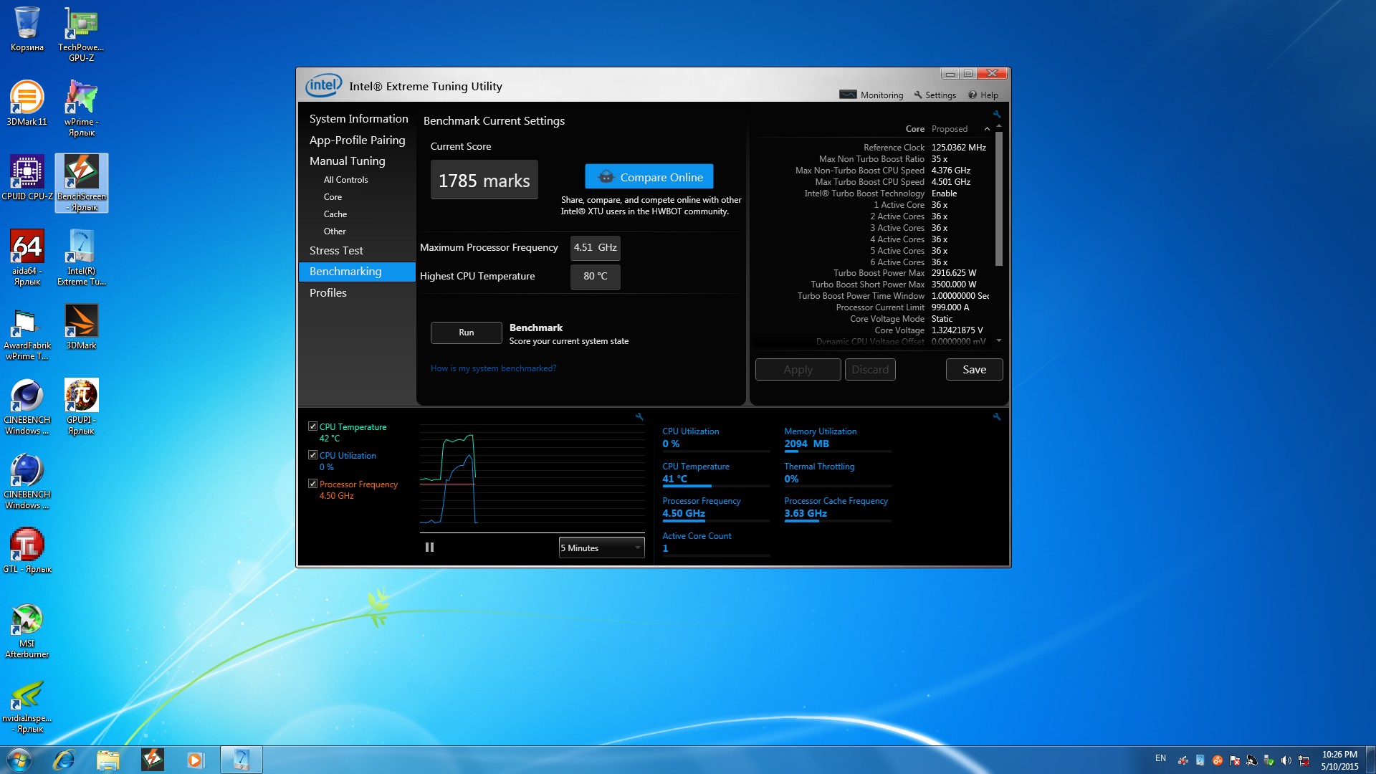The image size is (1376, 774).
Task: Click wrench icon above monitoring values panel
Action: 996,416
